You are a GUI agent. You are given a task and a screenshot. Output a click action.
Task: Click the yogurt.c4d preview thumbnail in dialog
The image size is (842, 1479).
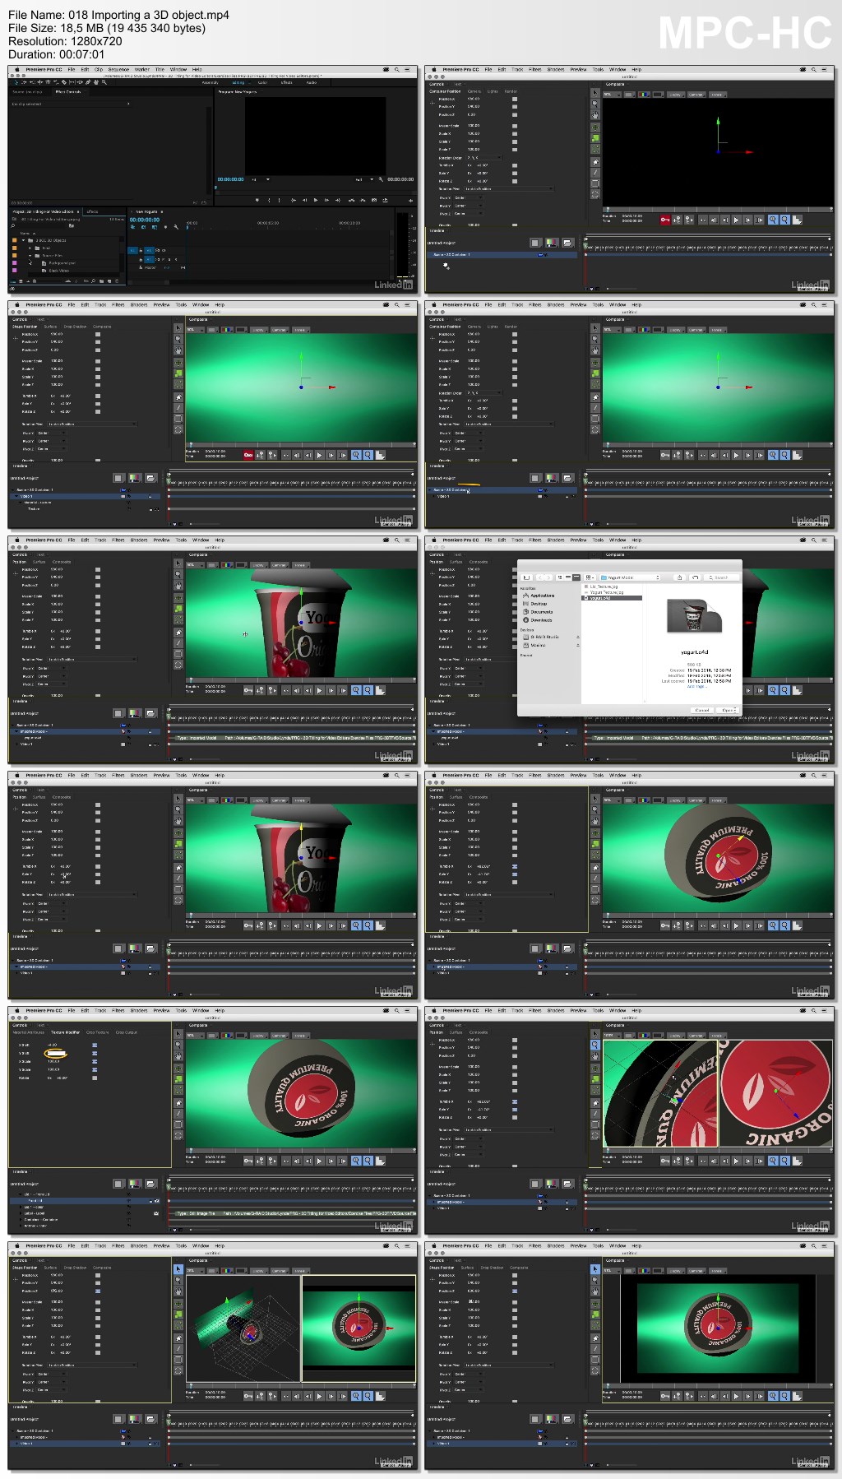pyautogui.click(x=694, y=616)
